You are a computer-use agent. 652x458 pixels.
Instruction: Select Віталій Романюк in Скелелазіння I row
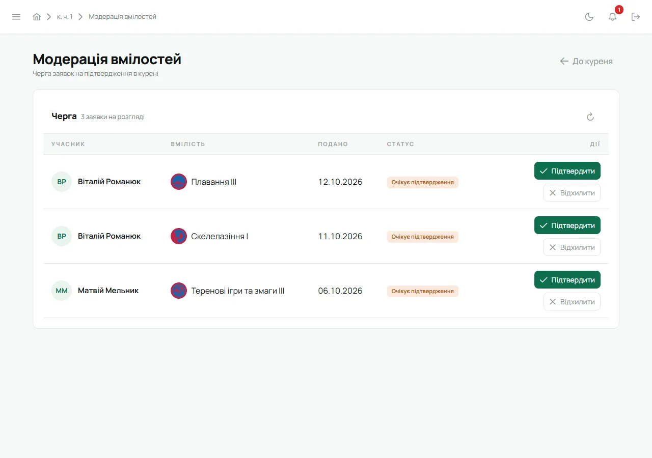click(x=109, y=236)
